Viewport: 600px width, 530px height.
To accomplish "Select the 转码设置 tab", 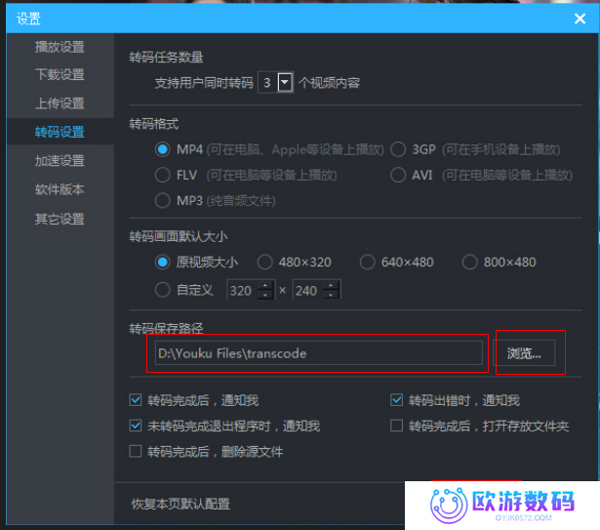I will click(60, 132).
